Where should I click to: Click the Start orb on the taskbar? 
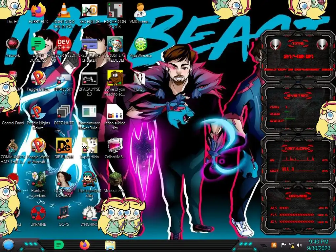click(x=9, y=245)
